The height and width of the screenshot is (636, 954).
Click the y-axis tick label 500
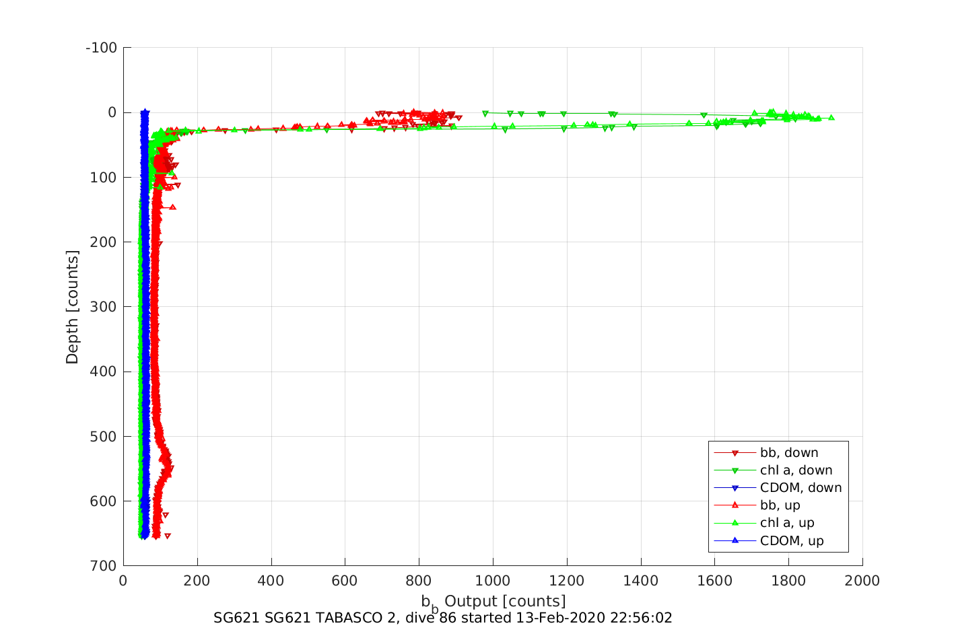pos(104,436)
